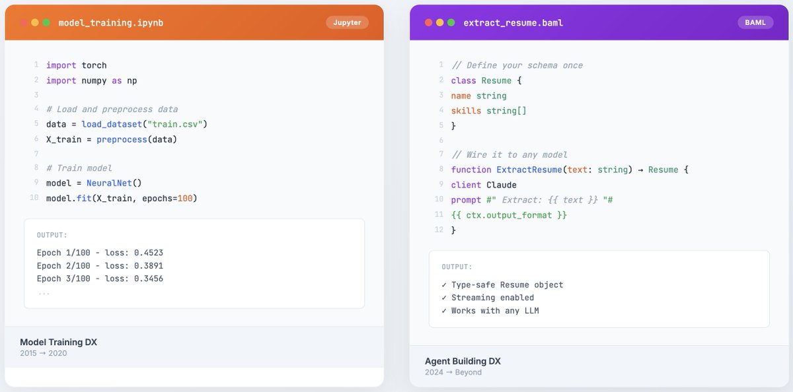Select the extract_resume.baml title

point(513,22)
